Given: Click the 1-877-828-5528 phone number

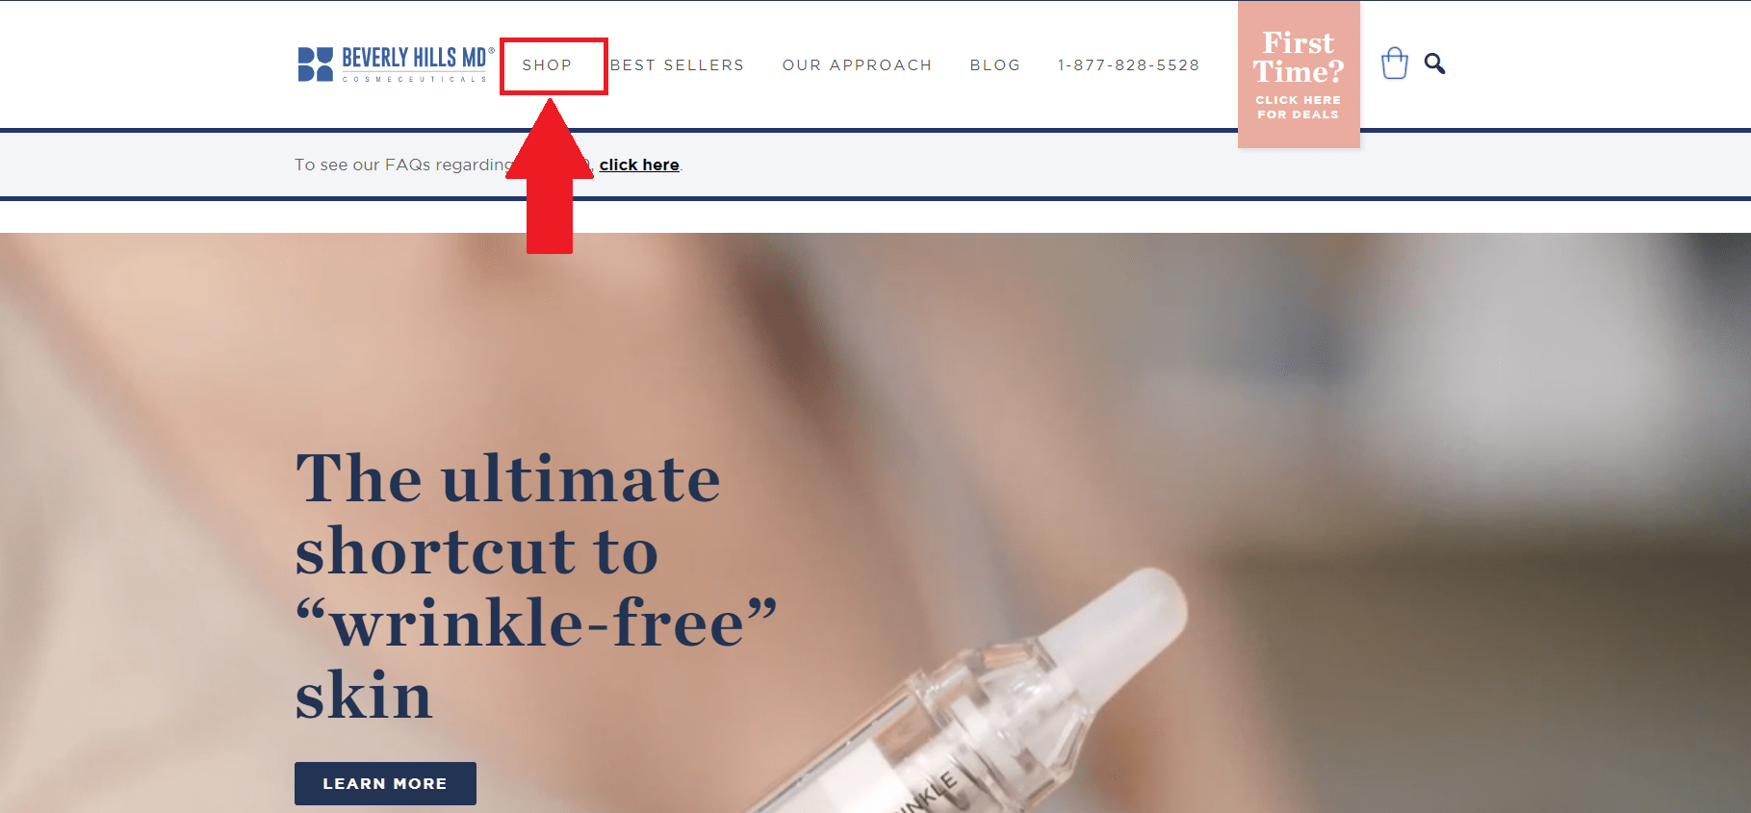Looking at the screenshot, I should pyautogui.click(x=1128, y=65).
